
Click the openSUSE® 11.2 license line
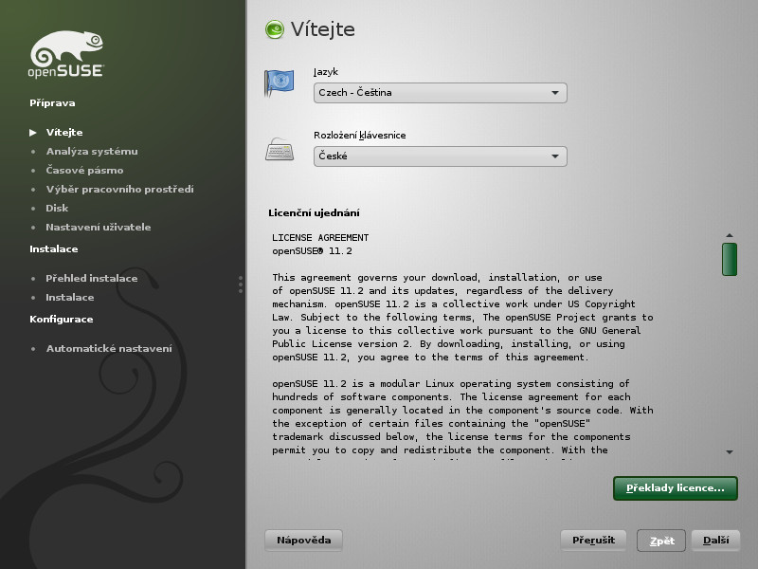pyautogui.click(x=312, y=251)
